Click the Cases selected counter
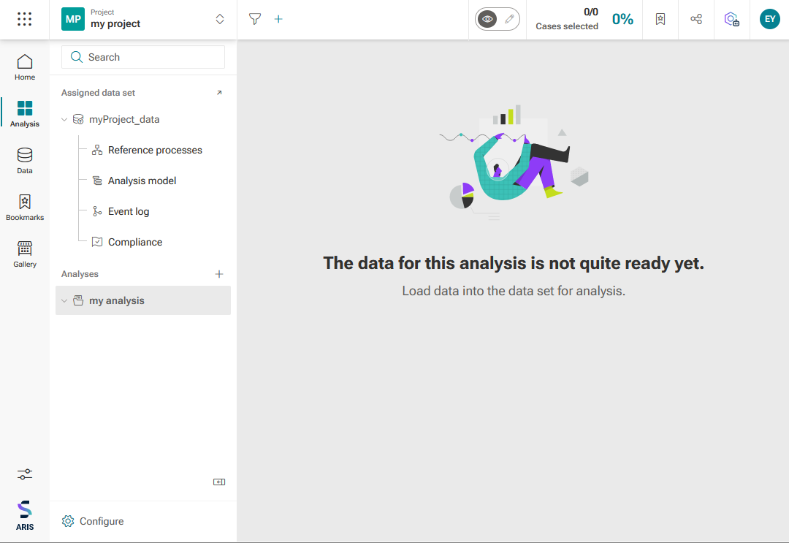Viewport: 789px width, 543px height. click(x=567, y=19)
